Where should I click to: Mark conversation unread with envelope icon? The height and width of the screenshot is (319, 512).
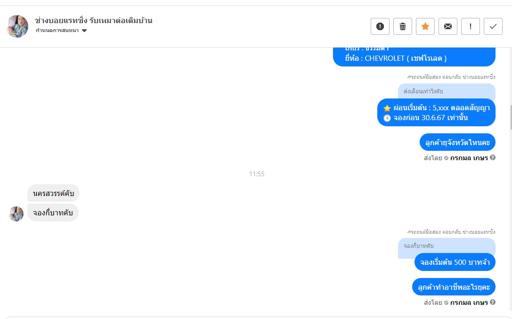click(447, 26)
